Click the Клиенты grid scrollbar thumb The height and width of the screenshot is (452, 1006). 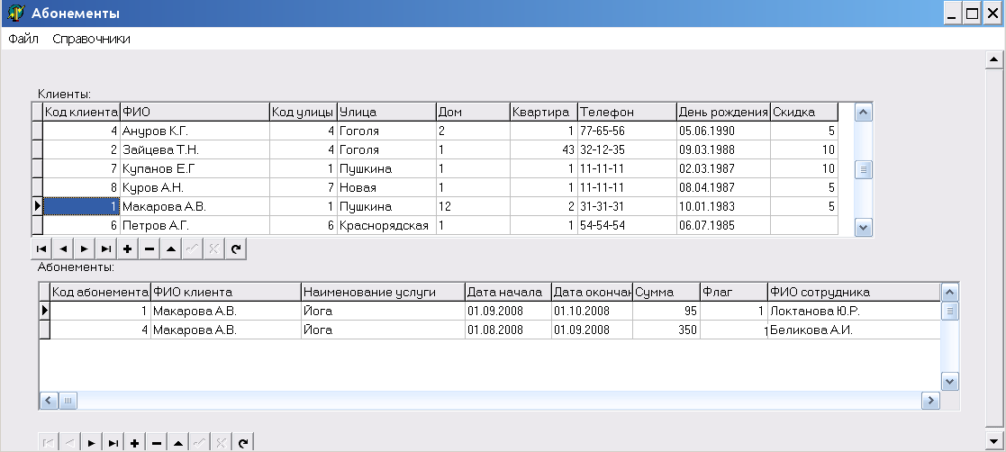pos(864,170)
